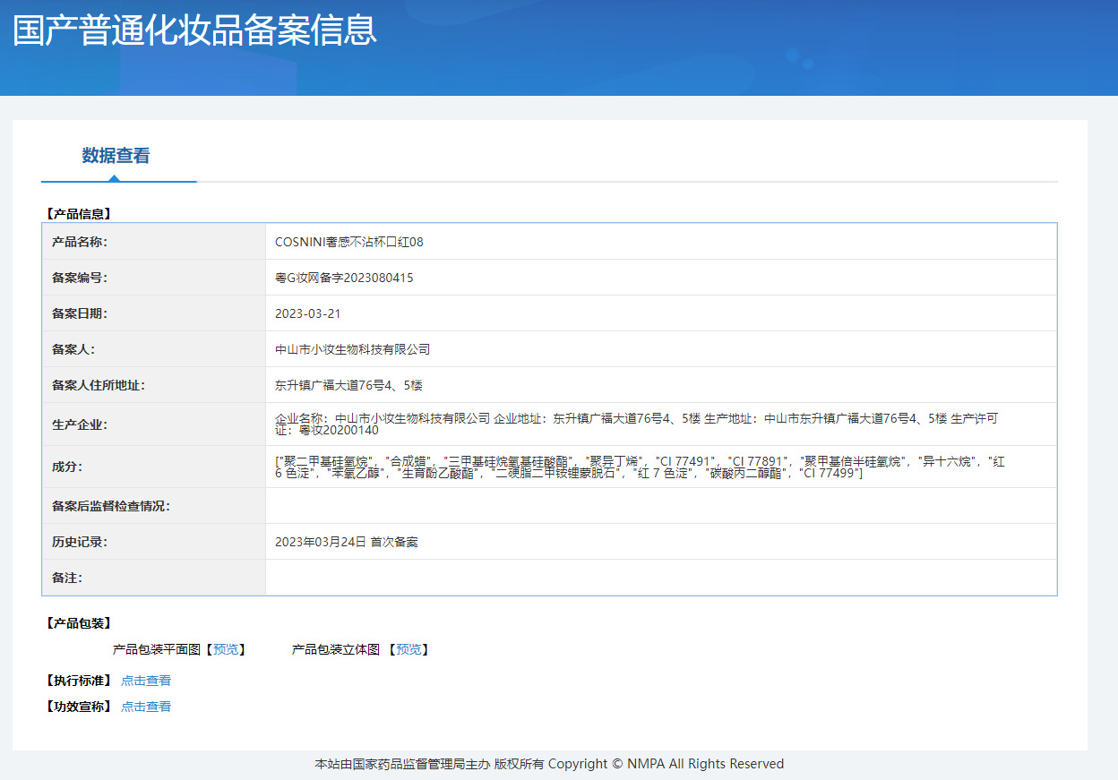The image size is (1118, 780).
Task: Preview the 产品包装立体图 image
Action: pos(409,649)
